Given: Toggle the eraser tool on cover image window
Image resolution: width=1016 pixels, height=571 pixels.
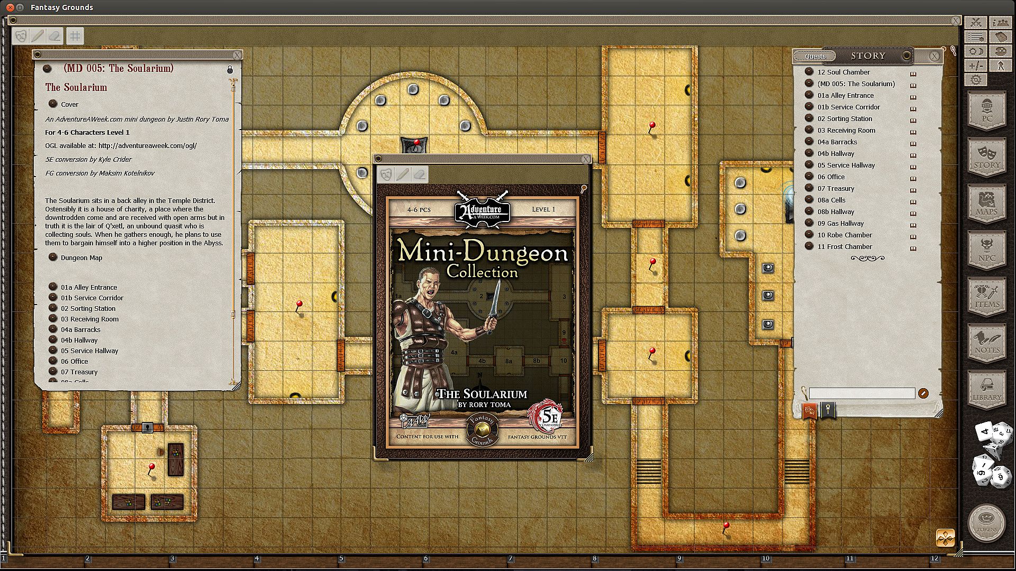Looking at the screenshot, I should (x=419, y=174).
